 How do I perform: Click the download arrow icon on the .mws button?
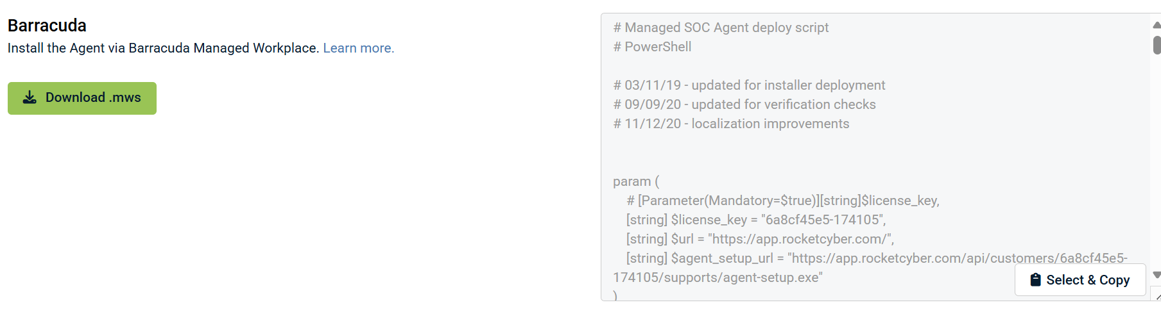point(30,98)
